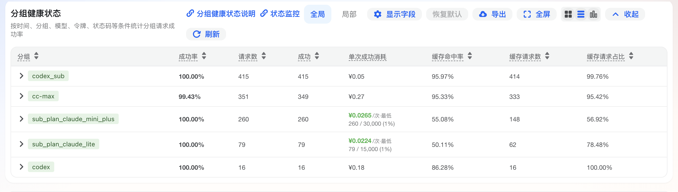The width and height of the screenshot is (678, 192).
Task: Click the cc-max group tag
Action: [x=43, y=96]
